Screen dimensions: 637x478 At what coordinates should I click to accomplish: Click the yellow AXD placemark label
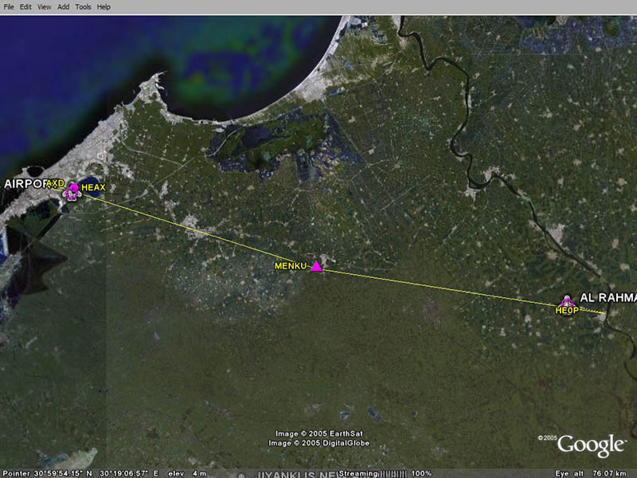(x=55, y=183)
